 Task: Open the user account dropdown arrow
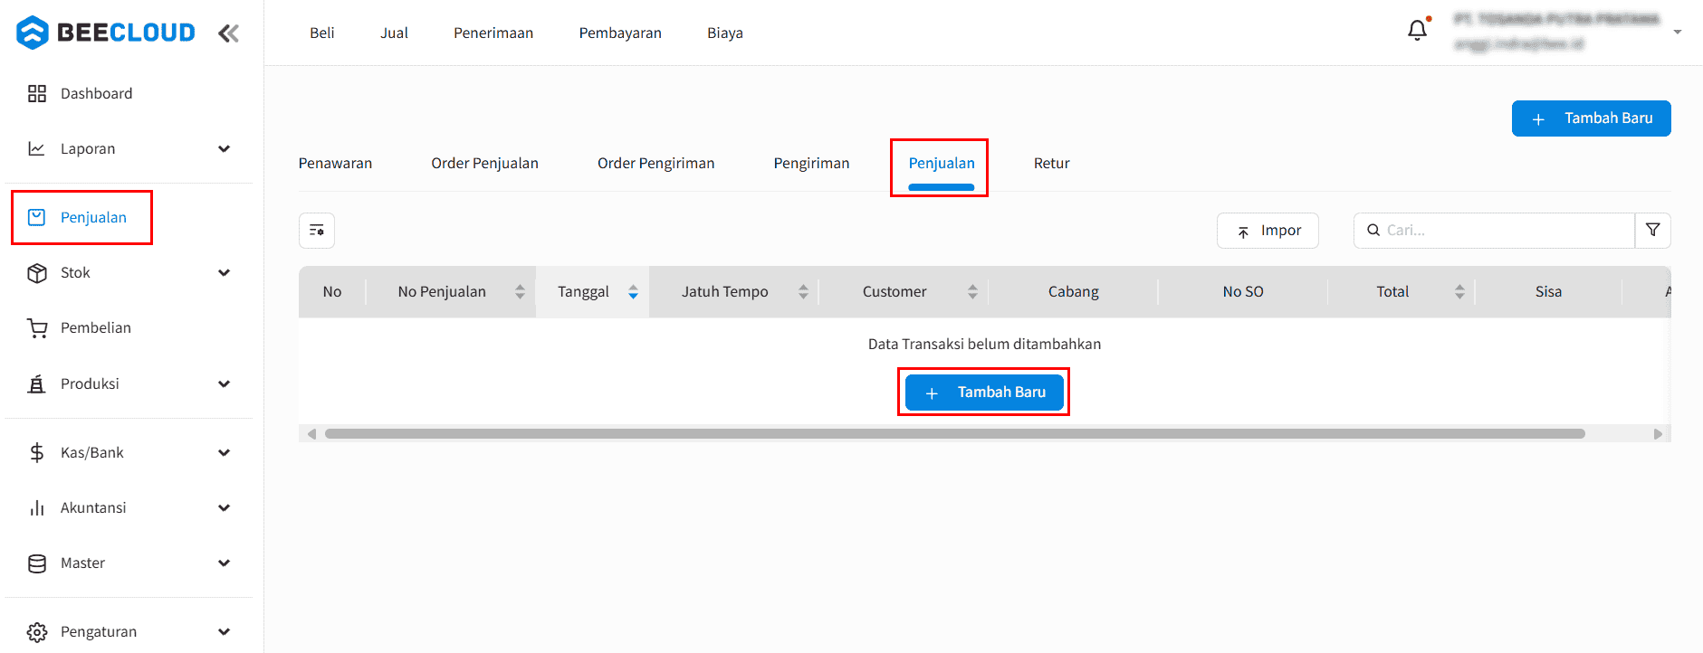(1678, 32)
